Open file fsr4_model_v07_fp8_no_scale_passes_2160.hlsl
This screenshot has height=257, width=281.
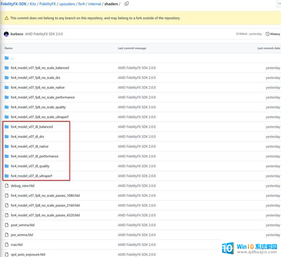(45, 205)
